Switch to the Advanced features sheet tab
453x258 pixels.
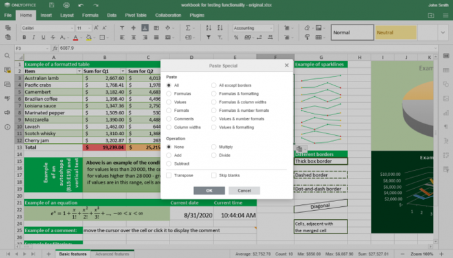pos(112,254)
